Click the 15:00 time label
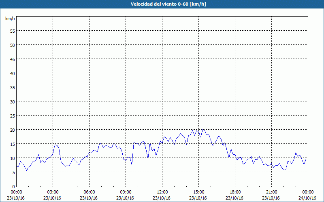The width and height of the screenshot is (324, 202). tap(199, 192)
